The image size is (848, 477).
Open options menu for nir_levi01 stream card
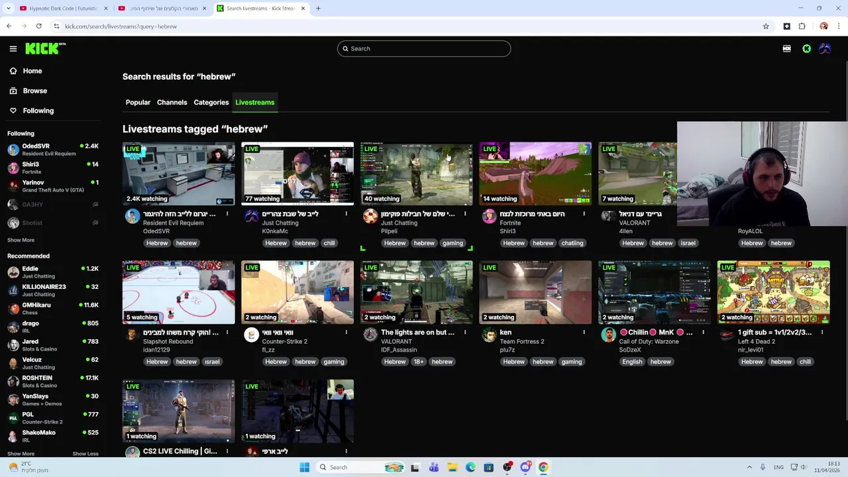tap(822, 333)
